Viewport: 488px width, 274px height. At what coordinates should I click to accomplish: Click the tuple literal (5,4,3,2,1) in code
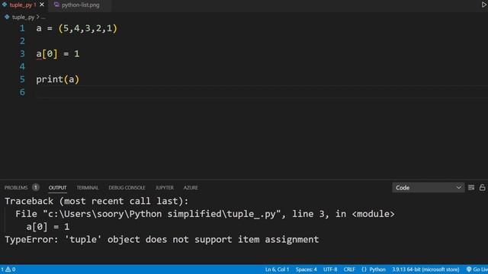(88, 28)
